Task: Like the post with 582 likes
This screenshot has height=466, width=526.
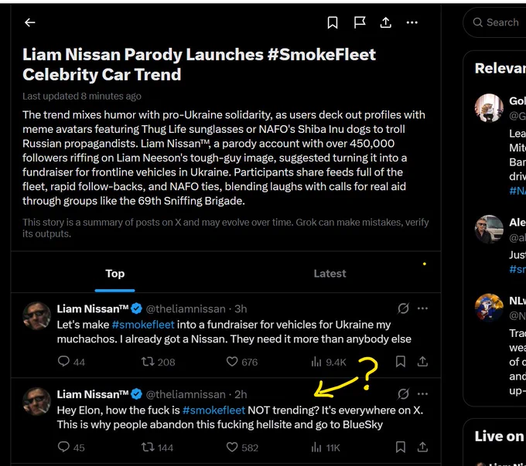Action: (242, 447)
